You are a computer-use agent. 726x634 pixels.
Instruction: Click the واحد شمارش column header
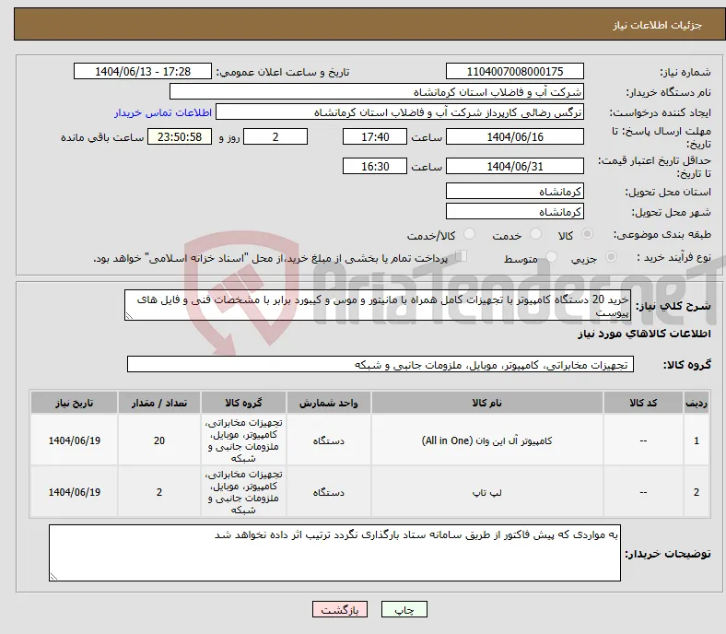[328, 403]
